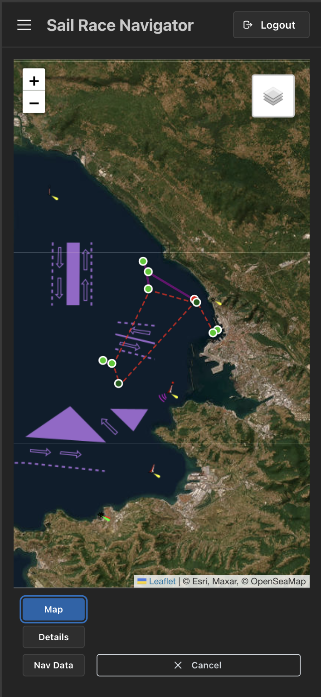Click the purple rectangular traffic separation zone

[x=73, y=274]
